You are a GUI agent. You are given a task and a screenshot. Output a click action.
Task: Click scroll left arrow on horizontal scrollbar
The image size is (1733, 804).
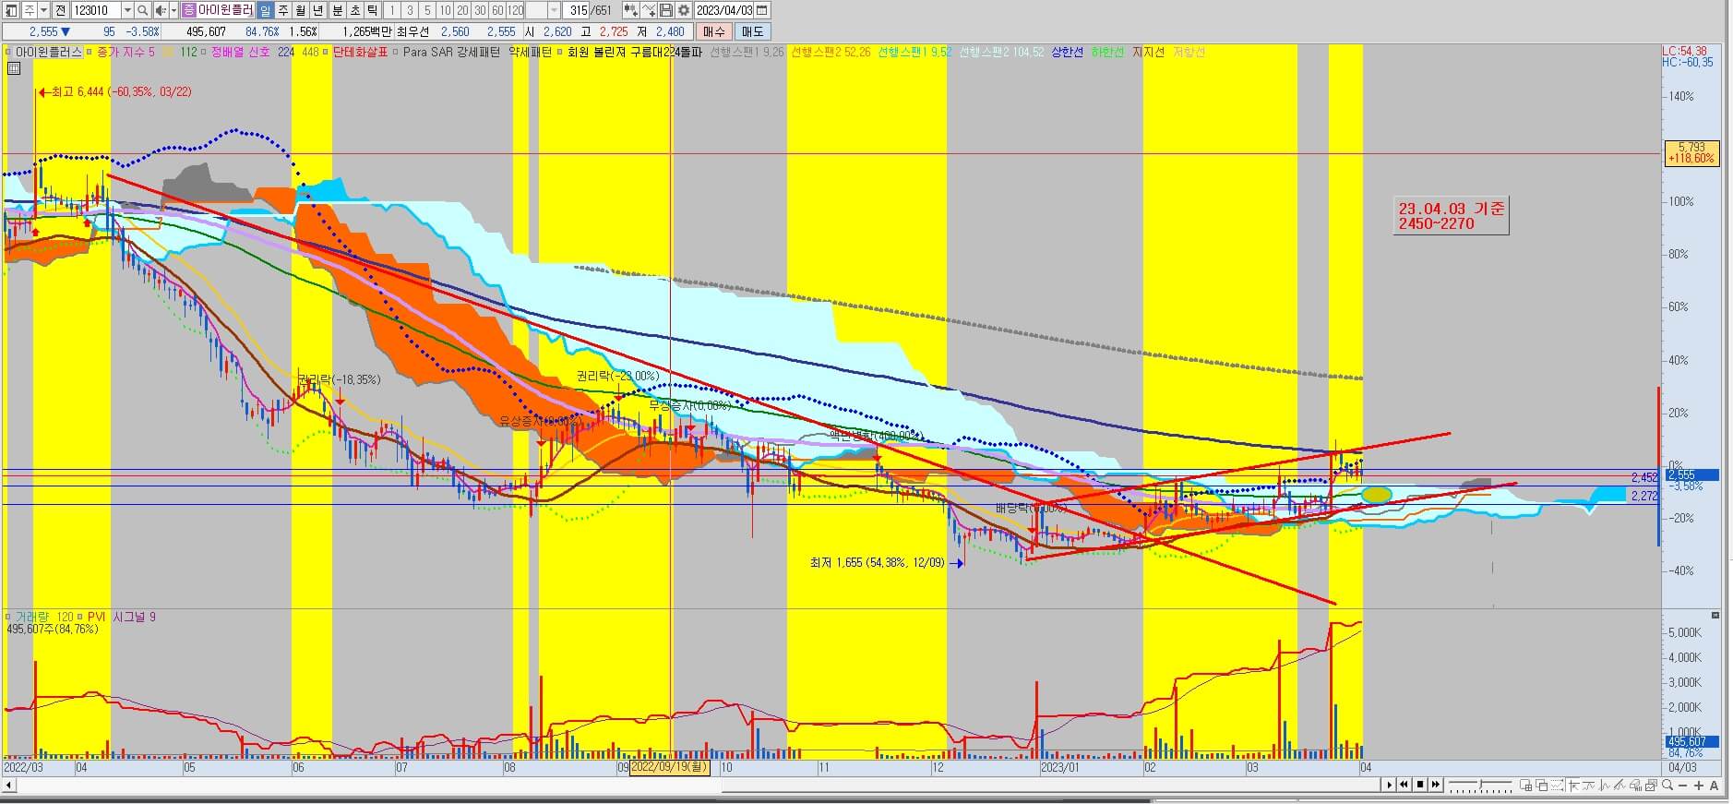(x=9, y=785)
